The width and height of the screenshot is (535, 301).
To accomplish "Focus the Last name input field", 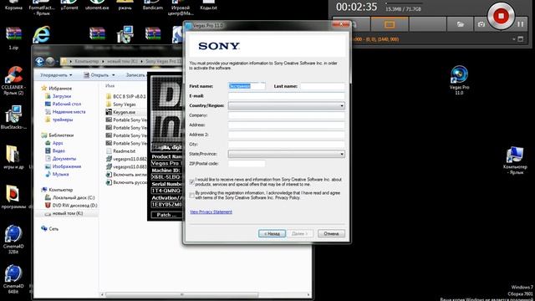I will [323, 86].
